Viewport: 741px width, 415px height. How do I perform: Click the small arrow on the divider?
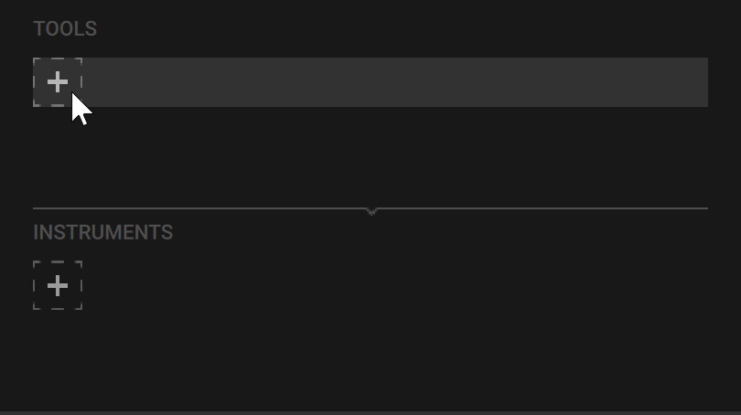[371, 211]
